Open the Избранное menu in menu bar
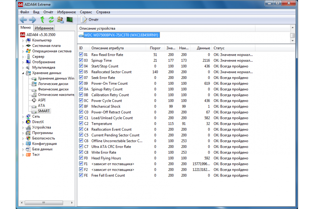The width and height of the screenshot is (314, 209). tap(67, 12)
